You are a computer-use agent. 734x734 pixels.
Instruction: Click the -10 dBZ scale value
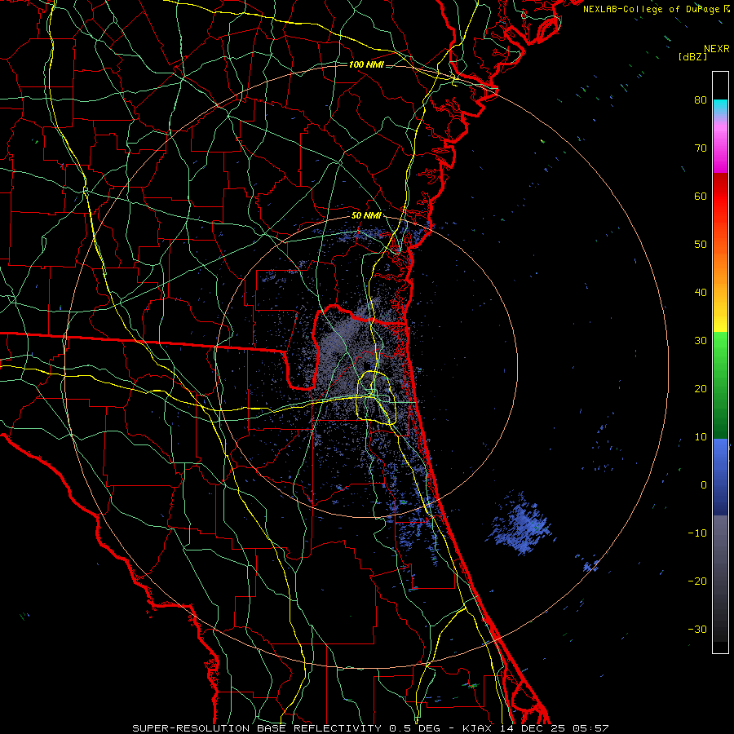[697, 533]
